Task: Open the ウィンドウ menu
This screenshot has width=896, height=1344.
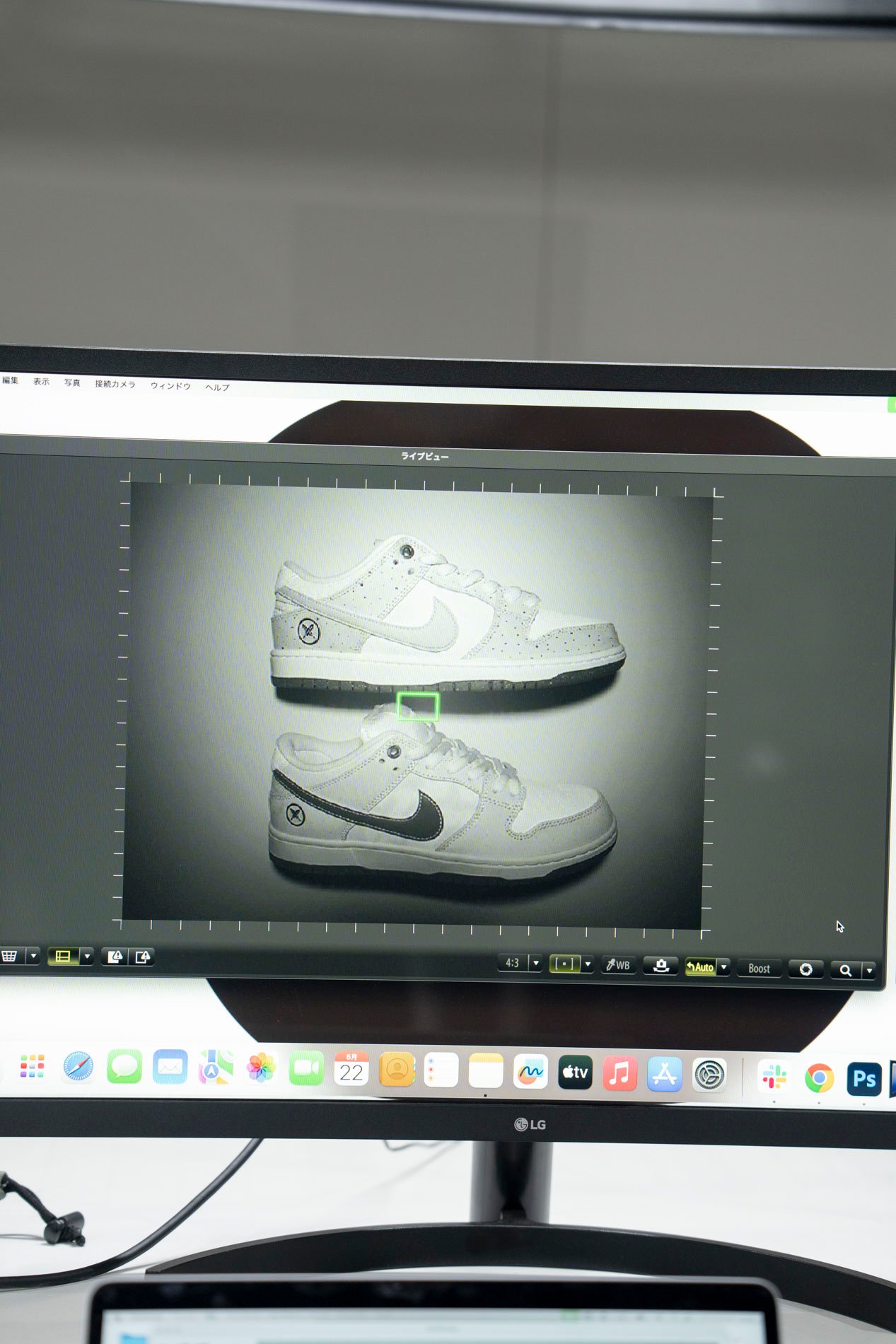Action: click(170, 385)
